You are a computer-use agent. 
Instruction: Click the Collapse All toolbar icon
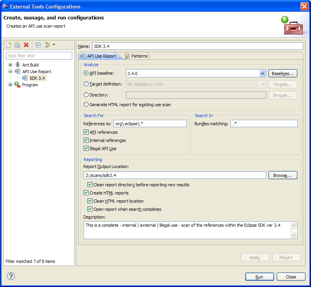click(x=38, y=45)
